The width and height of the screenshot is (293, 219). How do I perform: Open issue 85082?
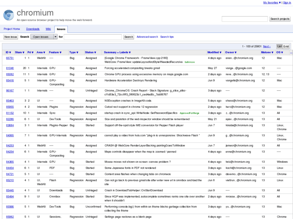coord(10,74)
